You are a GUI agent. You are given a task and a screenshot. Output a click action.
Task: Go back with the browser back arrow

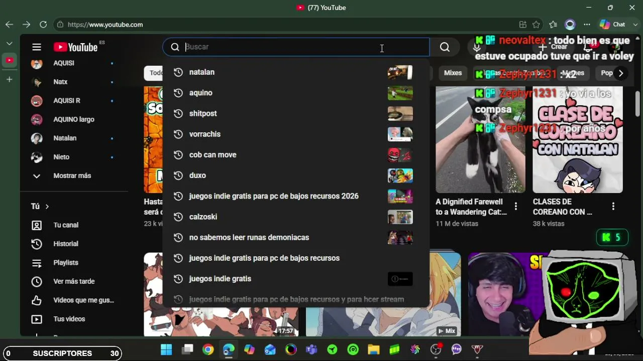click(x=9, y=25)
